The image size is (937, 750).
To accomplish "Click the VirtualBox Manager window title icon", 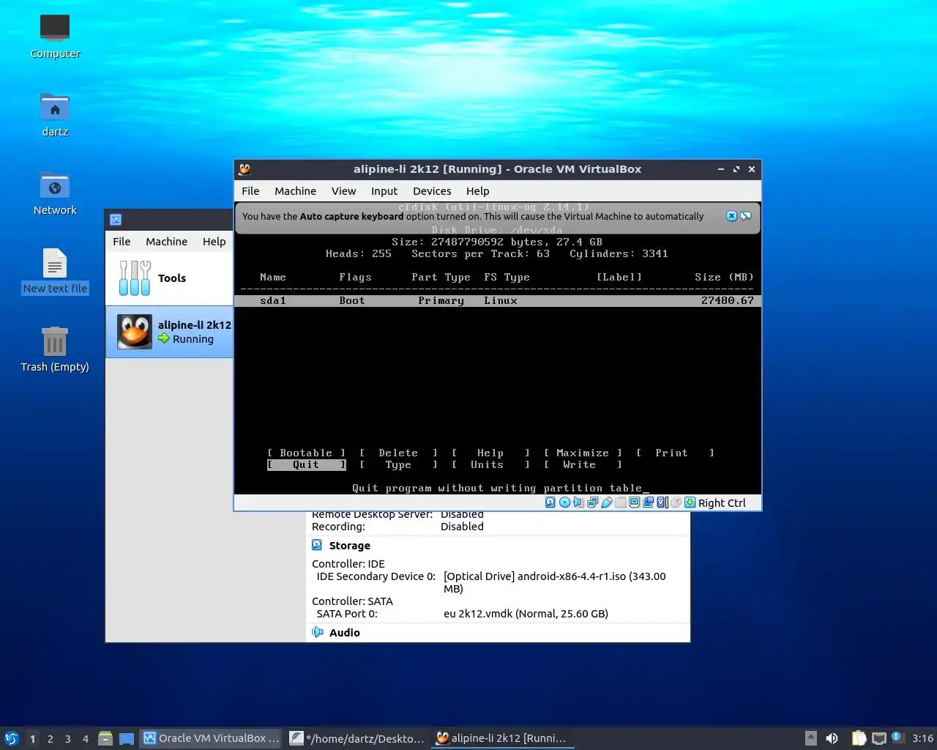I will (x=116, y=220).
